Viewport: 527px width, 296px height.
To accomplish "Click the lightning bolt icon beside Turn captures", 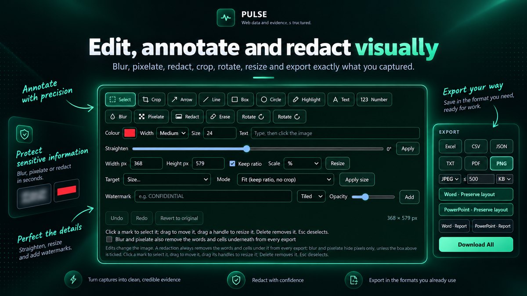I will (x=73, y=280).
